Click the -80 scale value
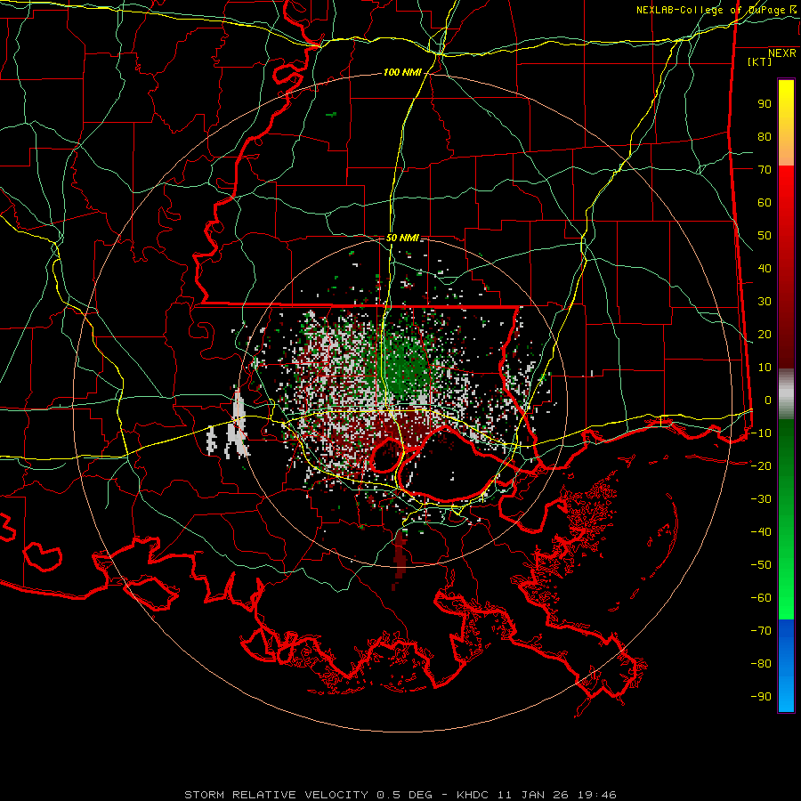The image size is (801, 801). pyautogui.click(x=761, y=664)
